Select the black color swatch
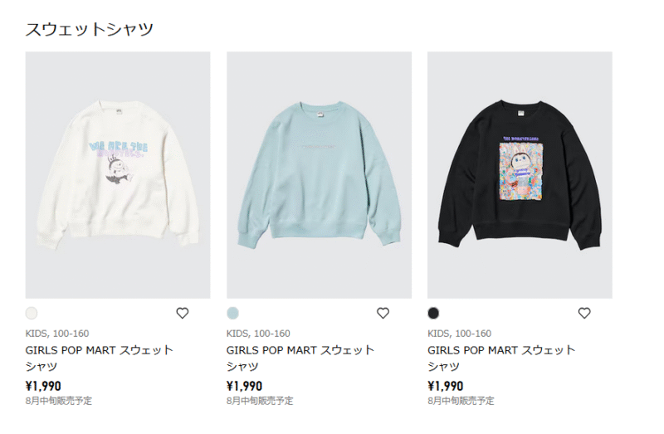This screenshot has height=434, width=664. [433, 314]
